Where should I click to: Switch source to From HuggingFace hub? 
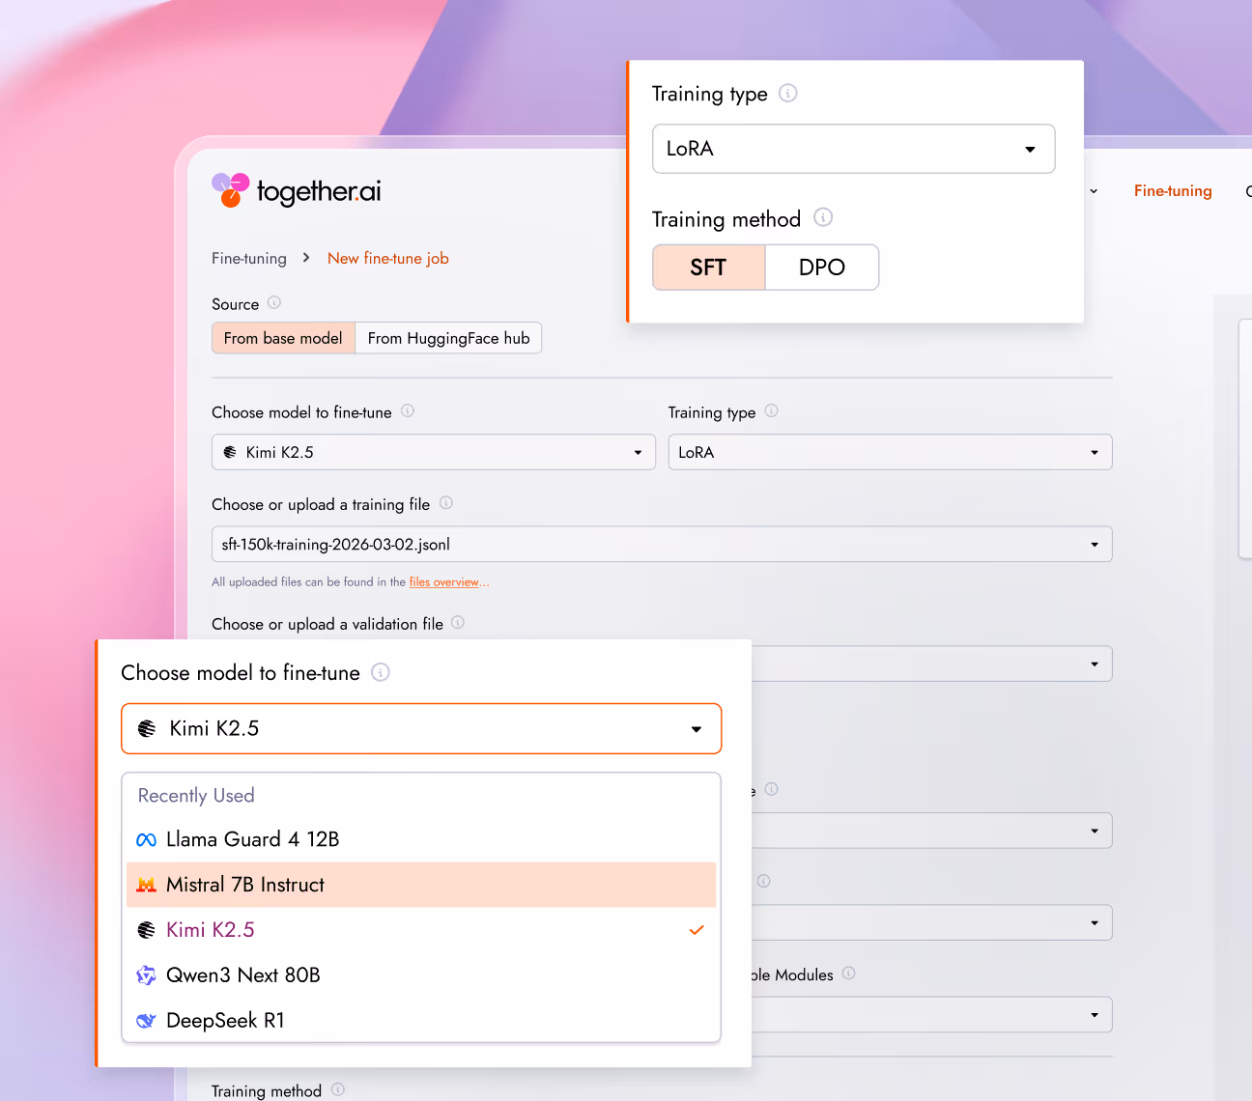448,338
